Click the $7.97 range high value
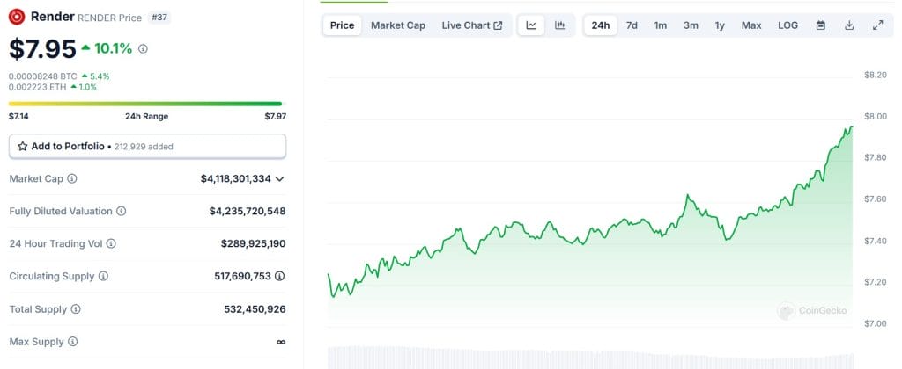The width and height of the screenshot is (902, 369). tap(276, 117)
